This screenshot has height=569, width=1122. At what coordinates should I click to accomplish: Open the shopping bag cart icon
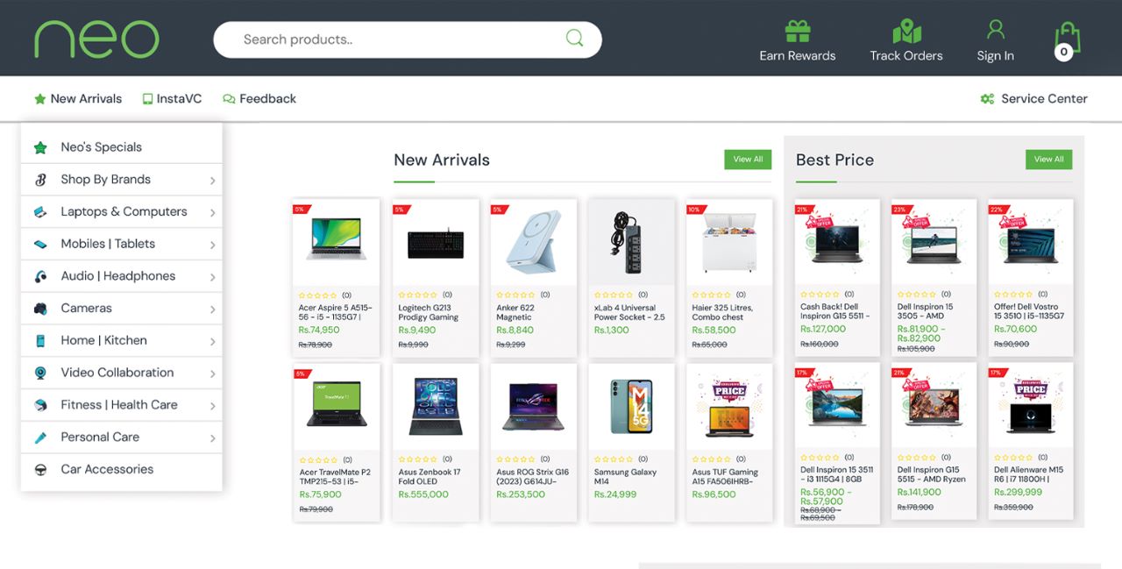pyautogui.click(x=1067, y=40)
